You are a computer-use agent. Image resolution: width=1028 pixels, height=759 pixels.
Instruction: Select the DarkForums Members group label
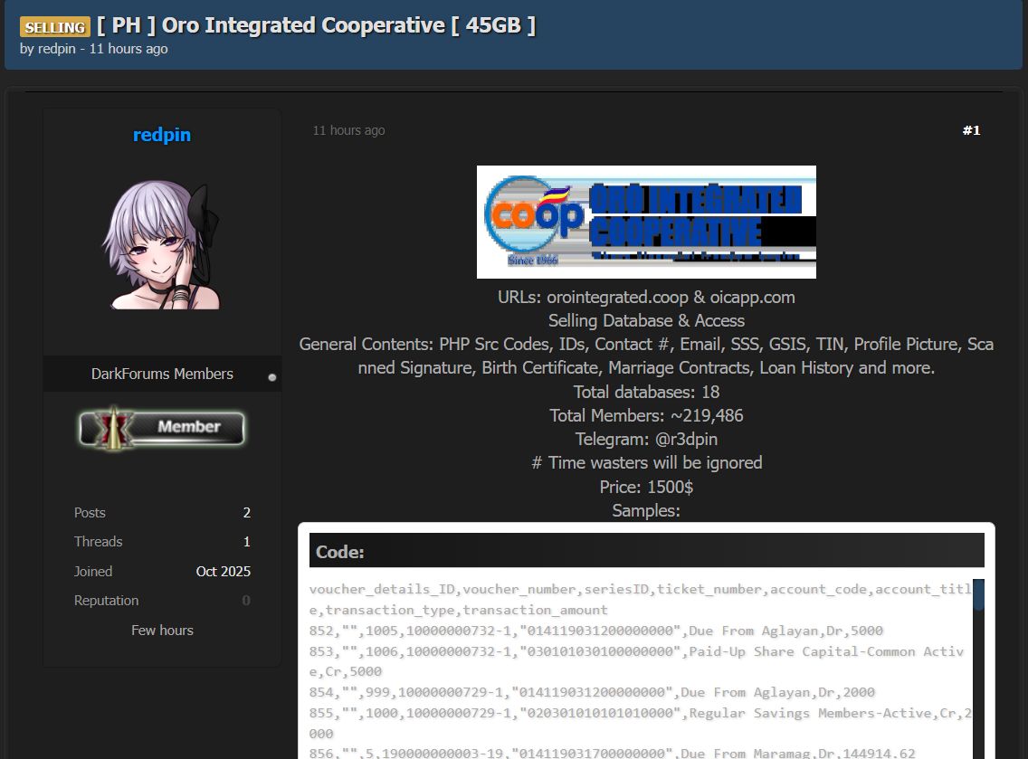[162, 374]
